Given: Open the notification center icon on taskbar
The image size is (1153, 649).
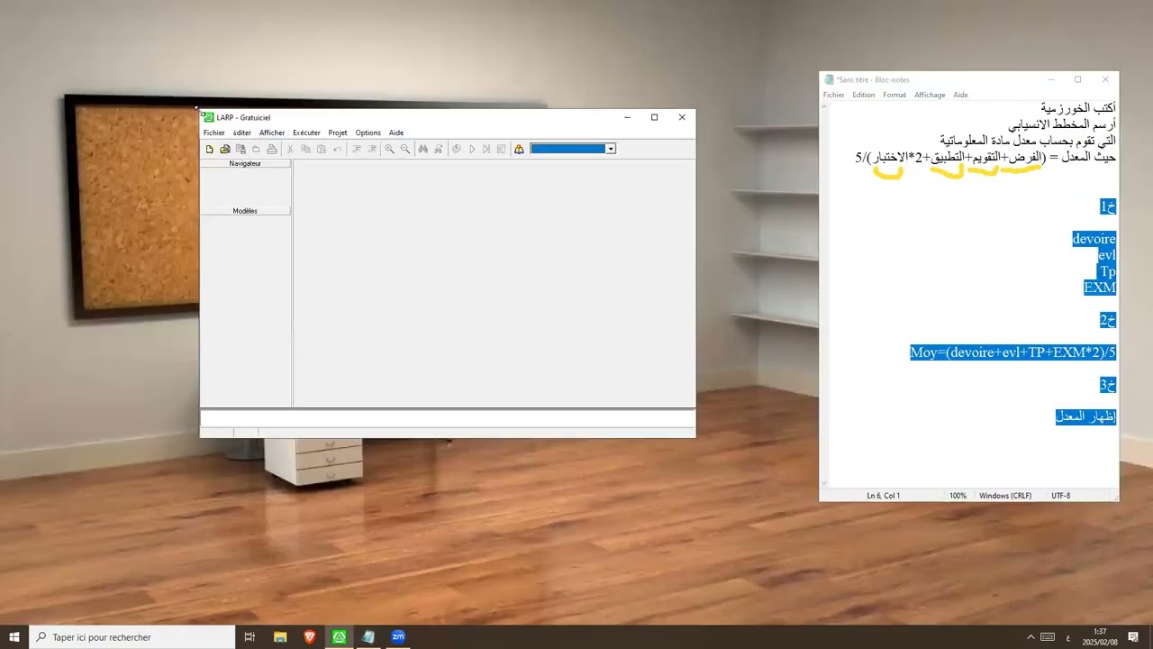Looking at the screenshot, I should (x=1133, y=636).
